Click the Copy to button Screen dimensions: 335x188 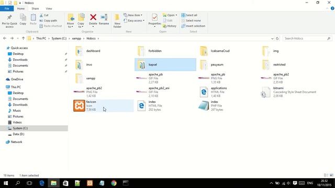tap(81, 21)
